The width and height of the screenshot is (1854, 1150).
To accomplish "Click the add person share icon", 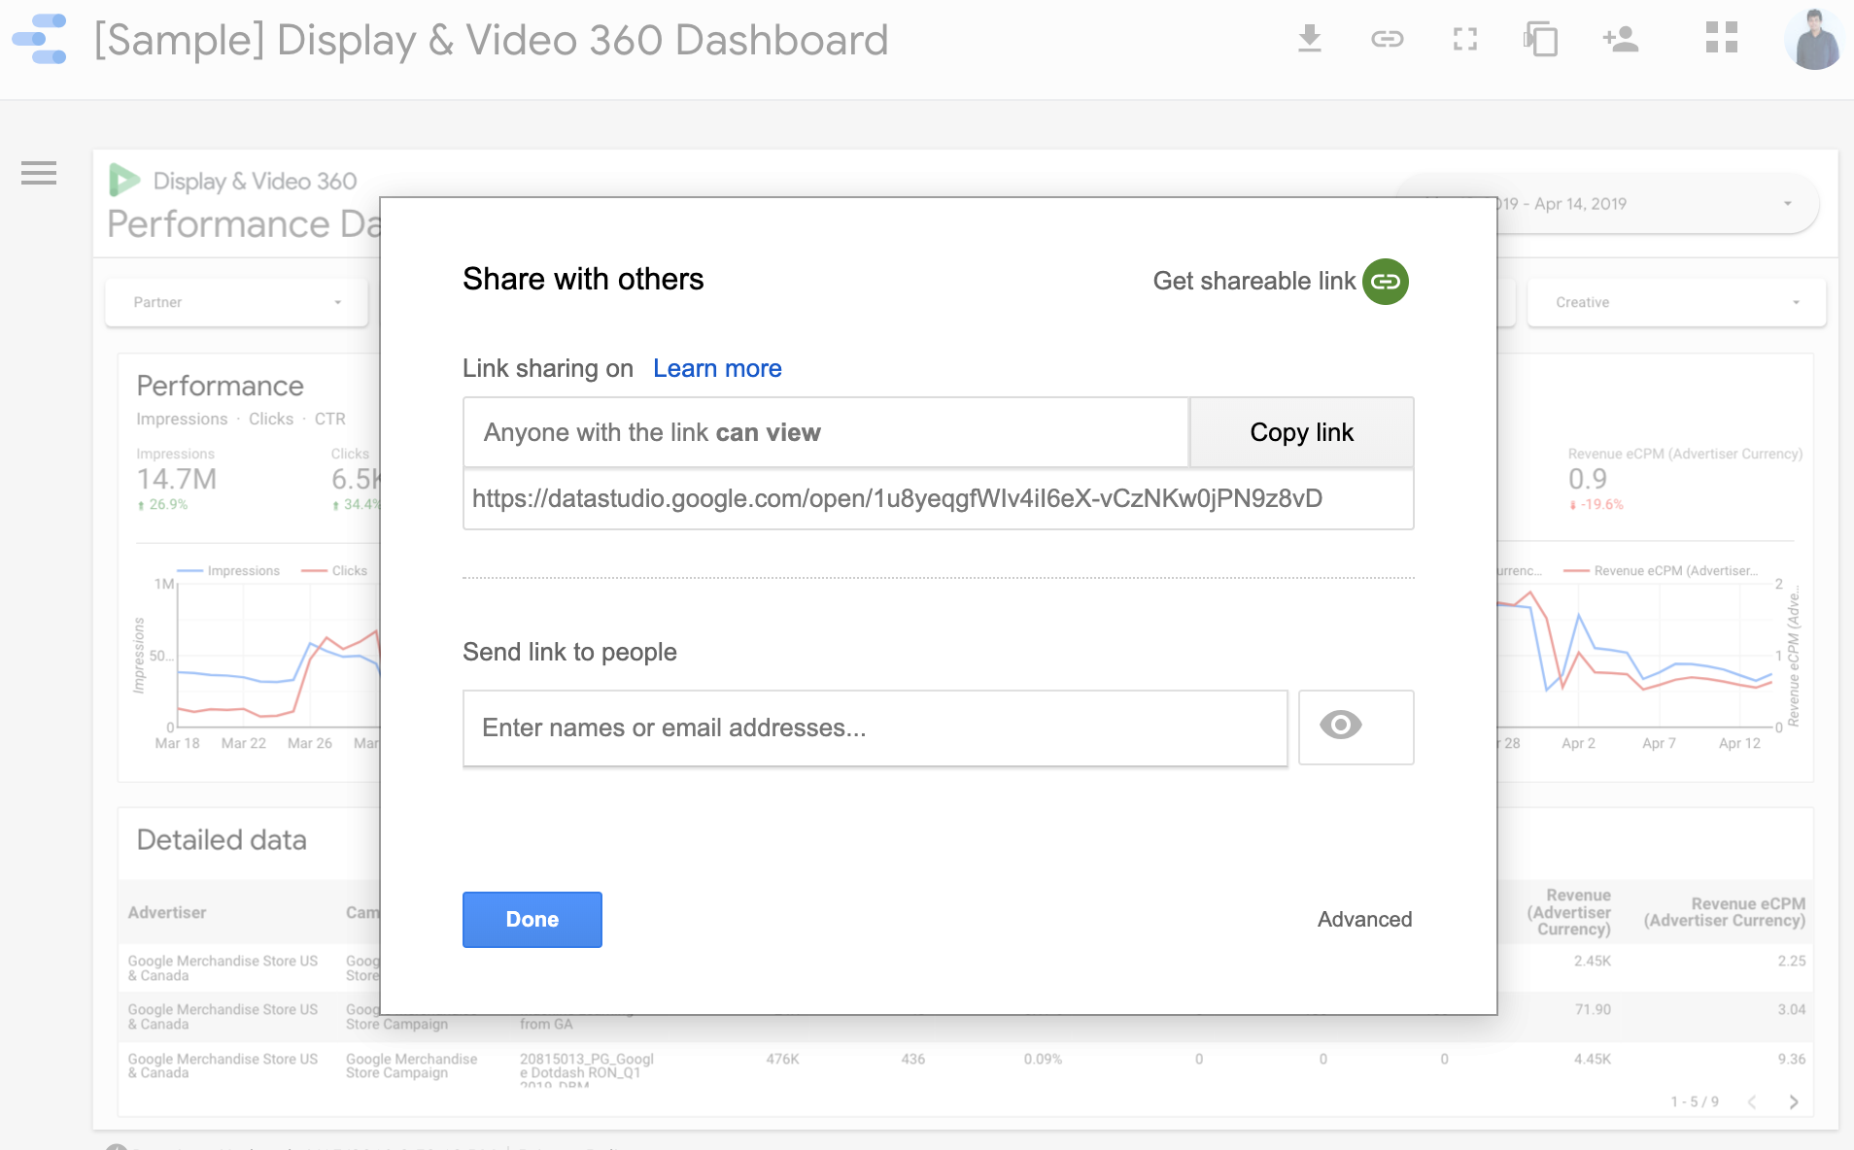I will 1619,39.
